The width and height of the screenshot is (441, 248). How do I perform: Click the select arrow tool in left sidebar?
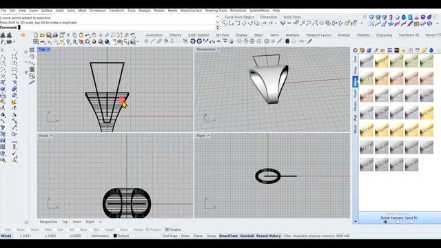point(3,50)
